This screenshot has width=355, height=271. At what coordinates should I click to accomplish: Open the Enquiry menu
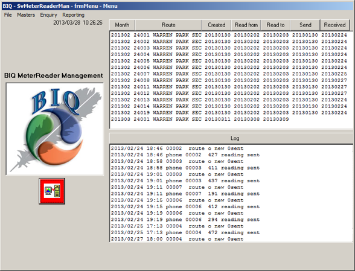48,15
